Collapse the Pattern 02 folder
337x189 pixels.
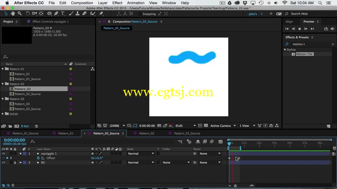point(3,84)
